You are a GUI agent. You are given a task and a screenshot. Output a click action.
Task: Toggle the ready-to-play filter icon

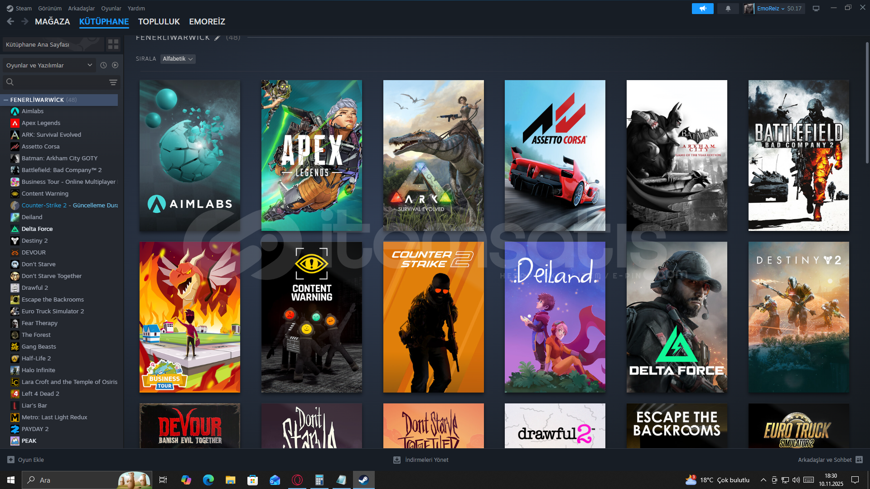point(115,65)
